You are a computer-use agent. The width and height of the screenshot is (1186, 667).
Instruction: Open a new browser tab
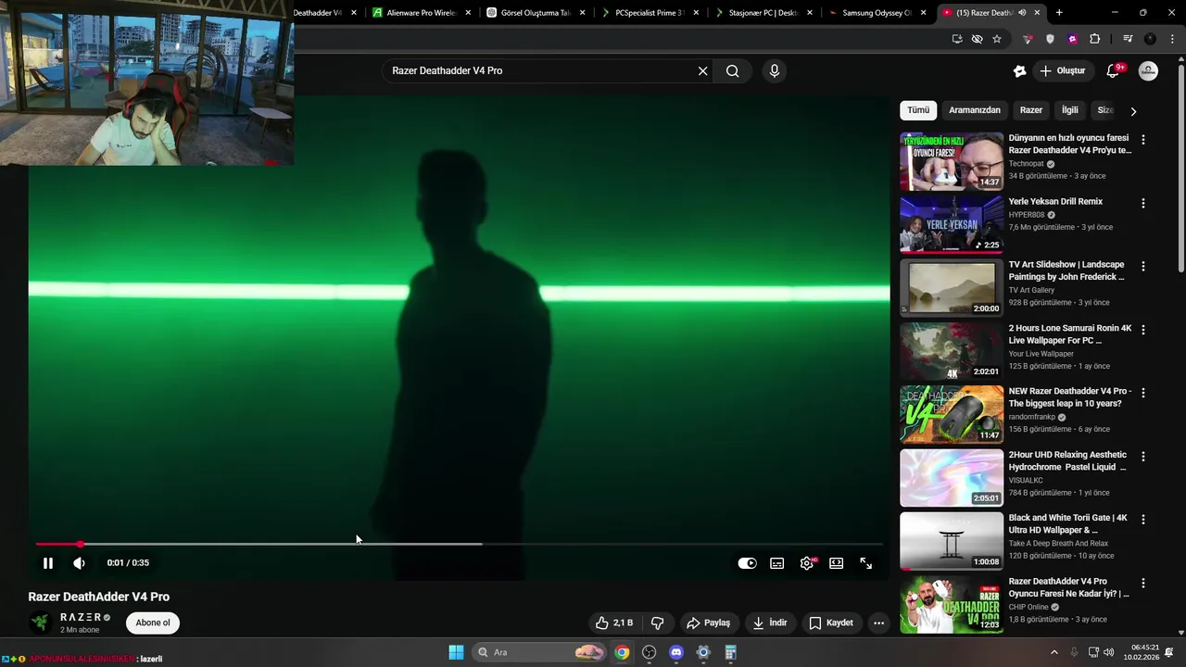point(1059,13)
